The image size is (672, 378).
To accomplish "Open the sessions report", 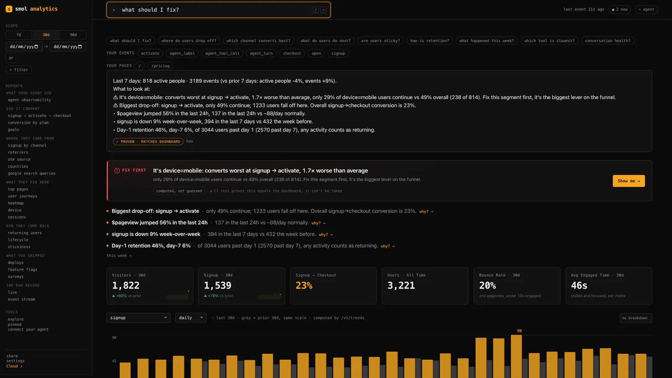I will [17, 217].
